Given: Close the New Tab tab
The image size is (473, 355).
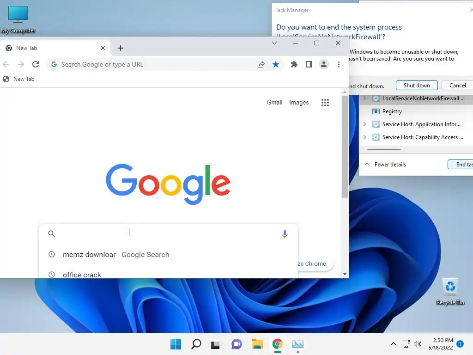Looking at the screenshot, I should pos(103,48).
